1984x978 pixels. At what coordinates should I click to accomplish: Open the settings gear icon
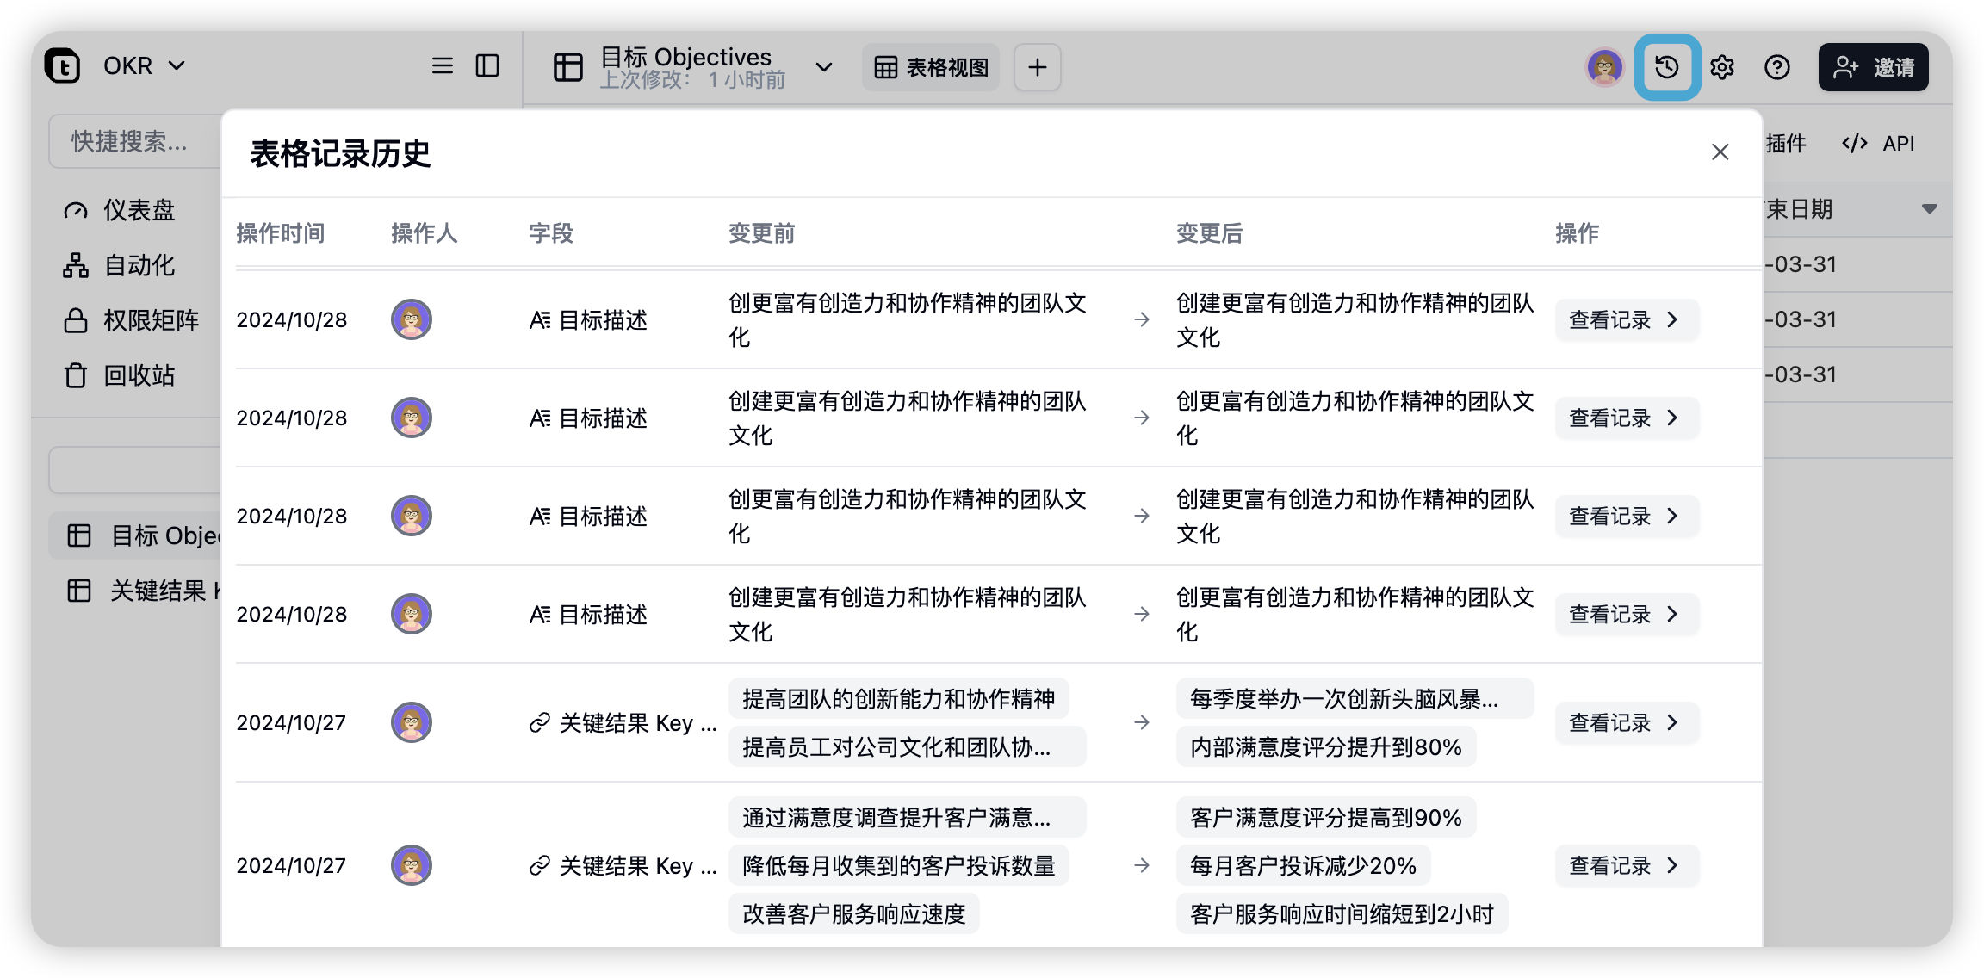coord(1721,67)
